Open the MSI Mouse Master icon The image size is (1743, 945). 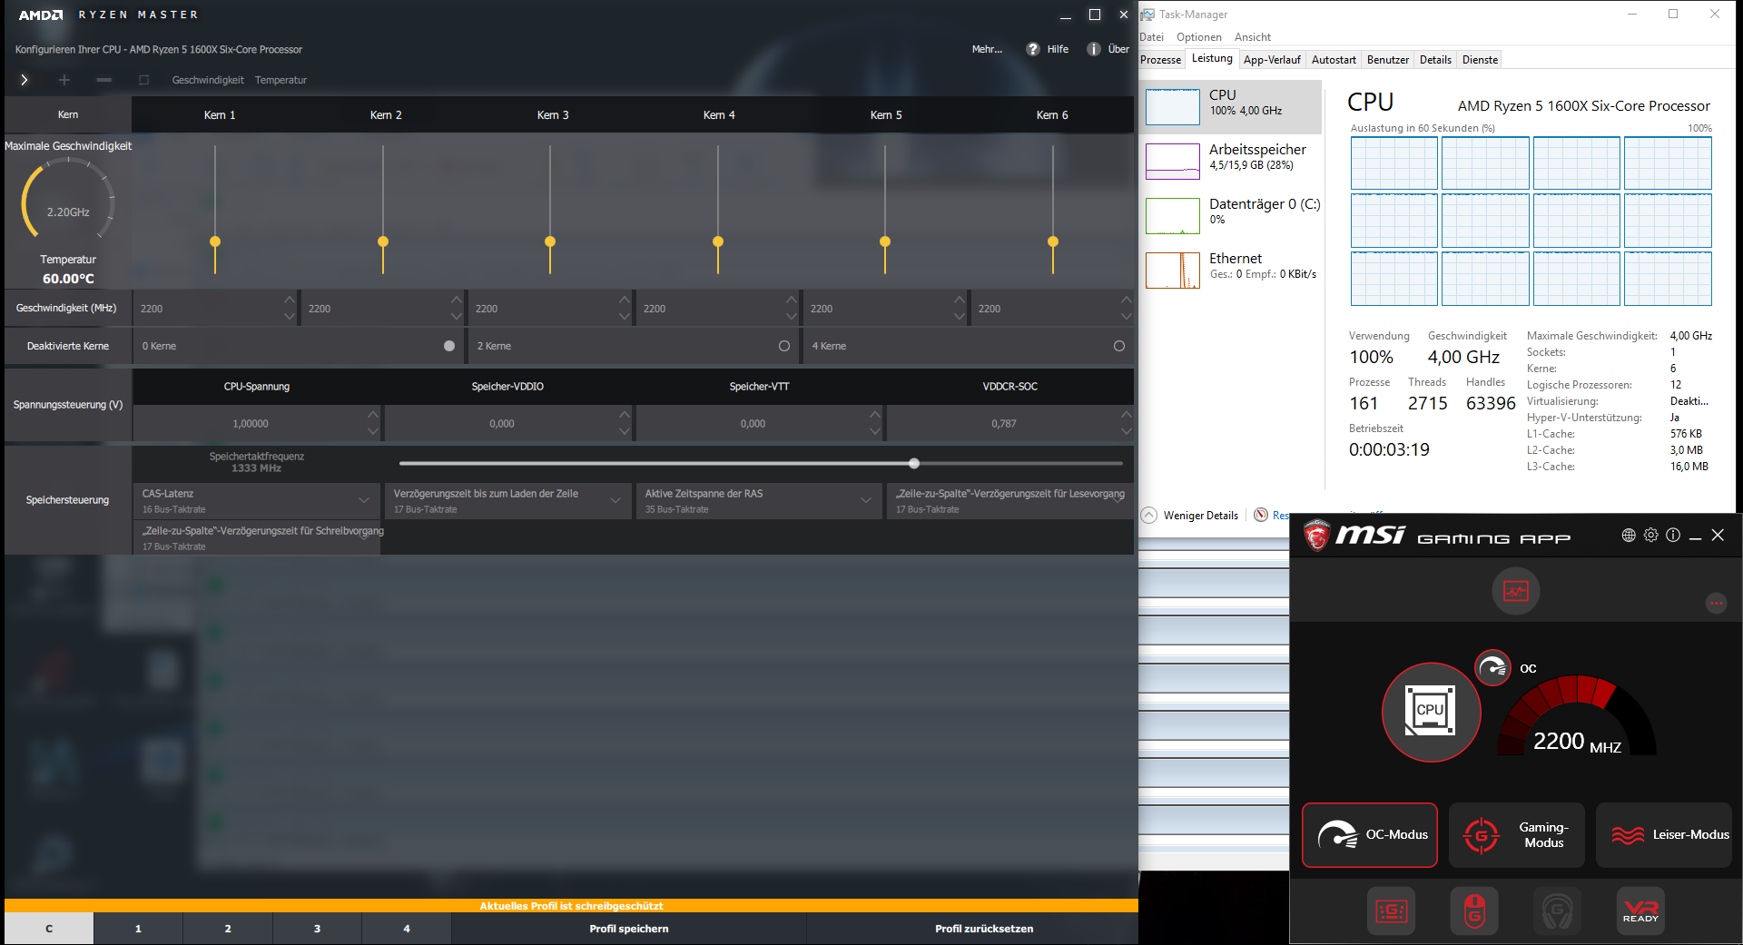pyautogui.click(x=1474, y=911)
